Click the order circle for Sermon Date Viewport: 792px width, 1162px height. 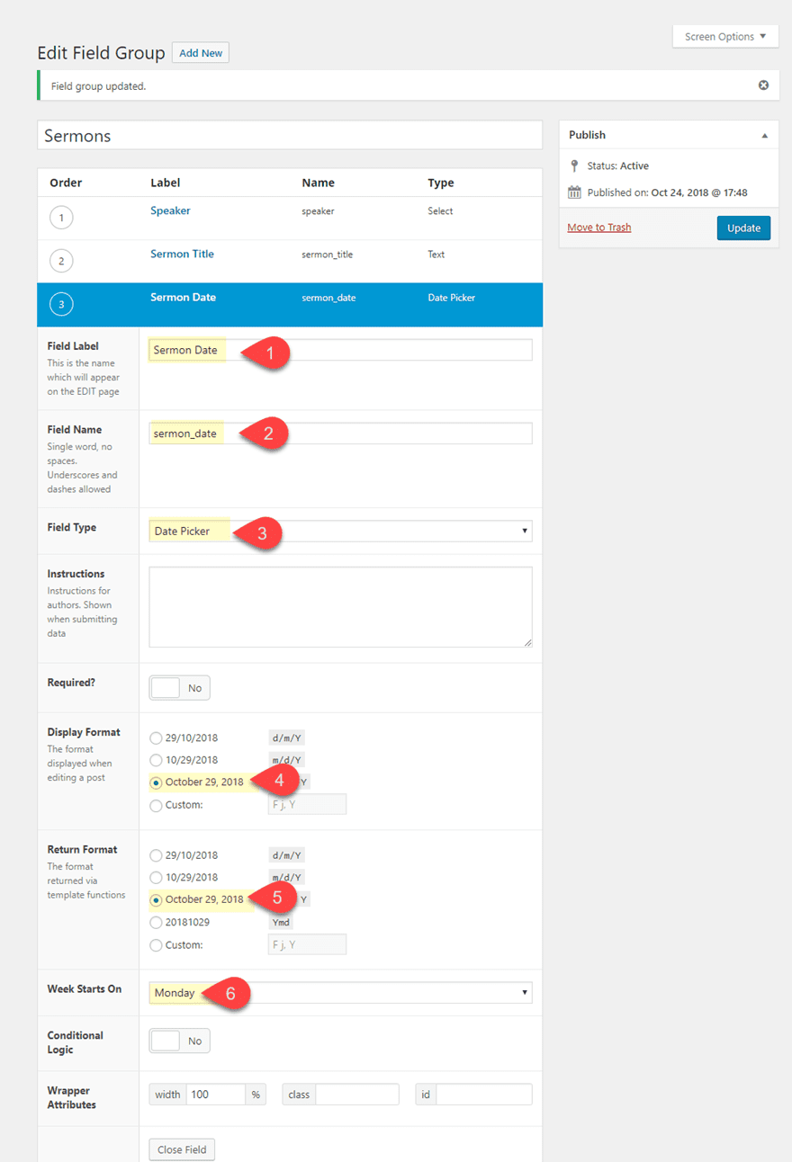(61, 304)
